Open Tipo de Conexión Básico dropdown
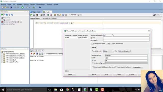 click(109, 51)
